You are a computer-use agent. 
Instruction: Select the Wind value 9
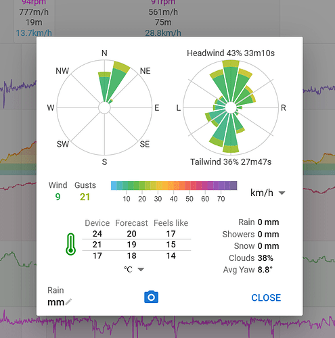(x=58, y=197)
